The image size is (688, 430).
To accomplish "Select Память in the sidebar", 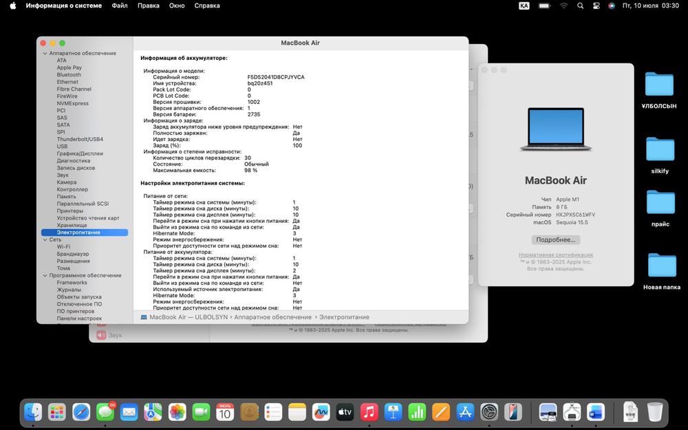I will pyautogui.click(x=66, y=197).
